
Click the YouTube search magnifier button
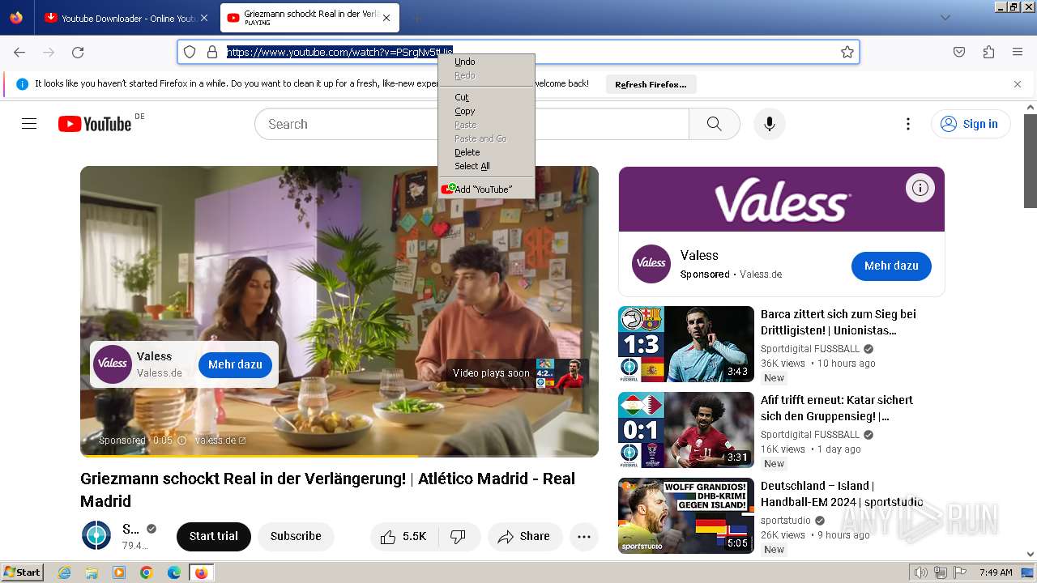pyautogui.click(x=714, y=124)
